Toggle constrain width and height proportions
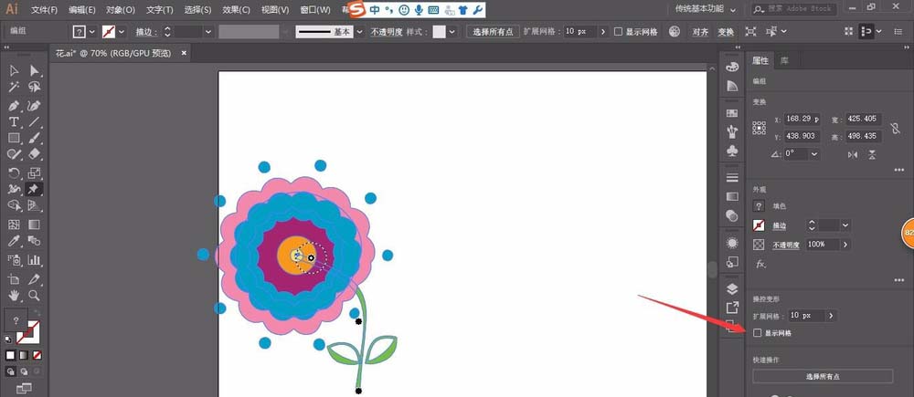The width and height of the screenshot is (914, 397). pos(896,128)
